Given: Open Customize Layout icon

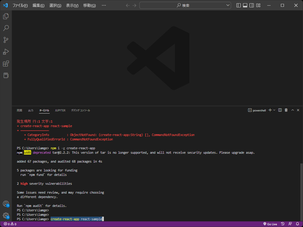Looking at the screenshot, I should (x=258, y=5).
